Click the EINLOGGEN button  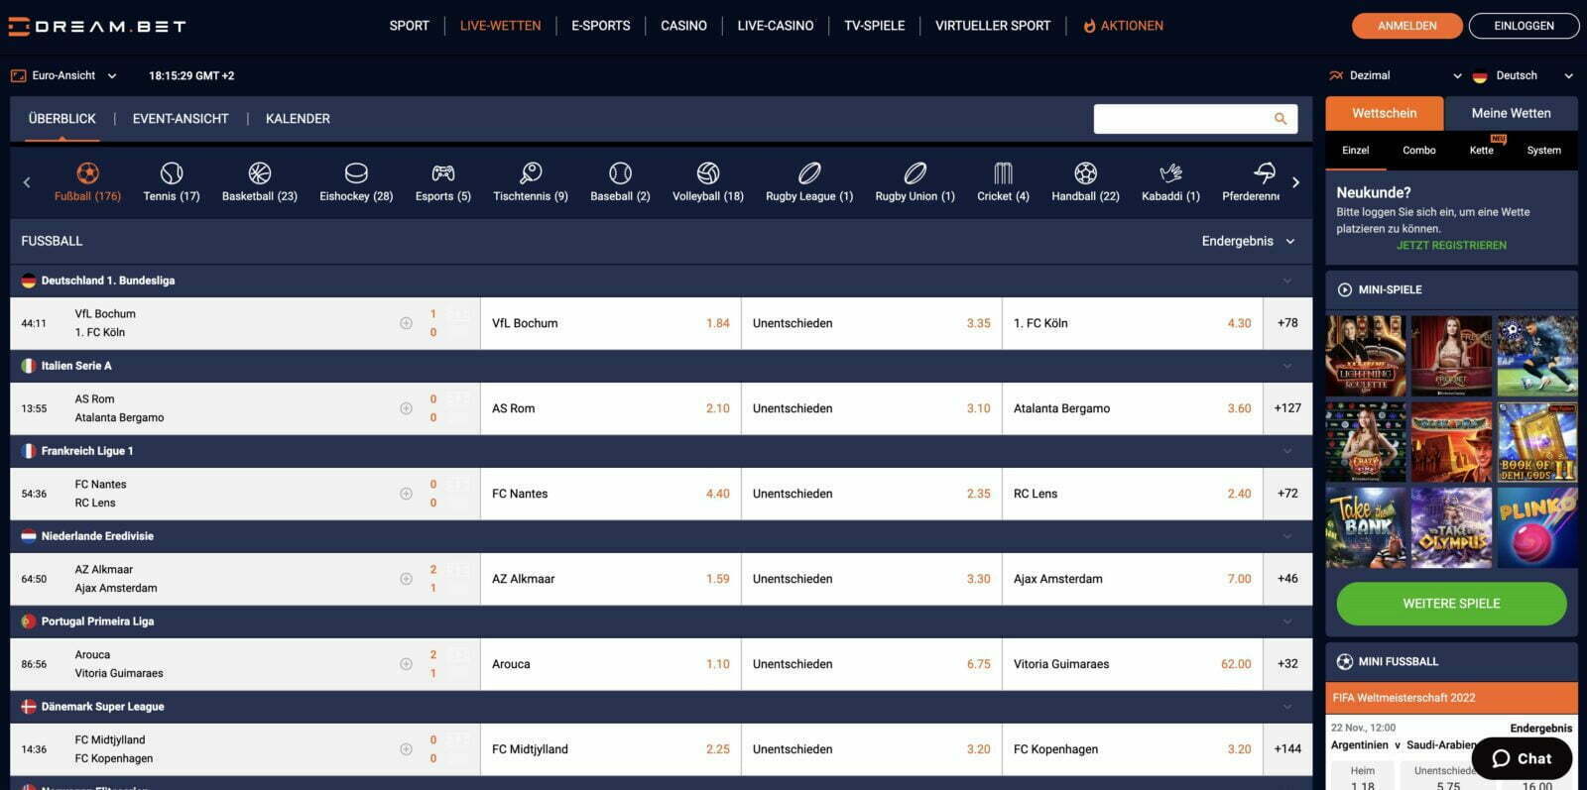1525,26
